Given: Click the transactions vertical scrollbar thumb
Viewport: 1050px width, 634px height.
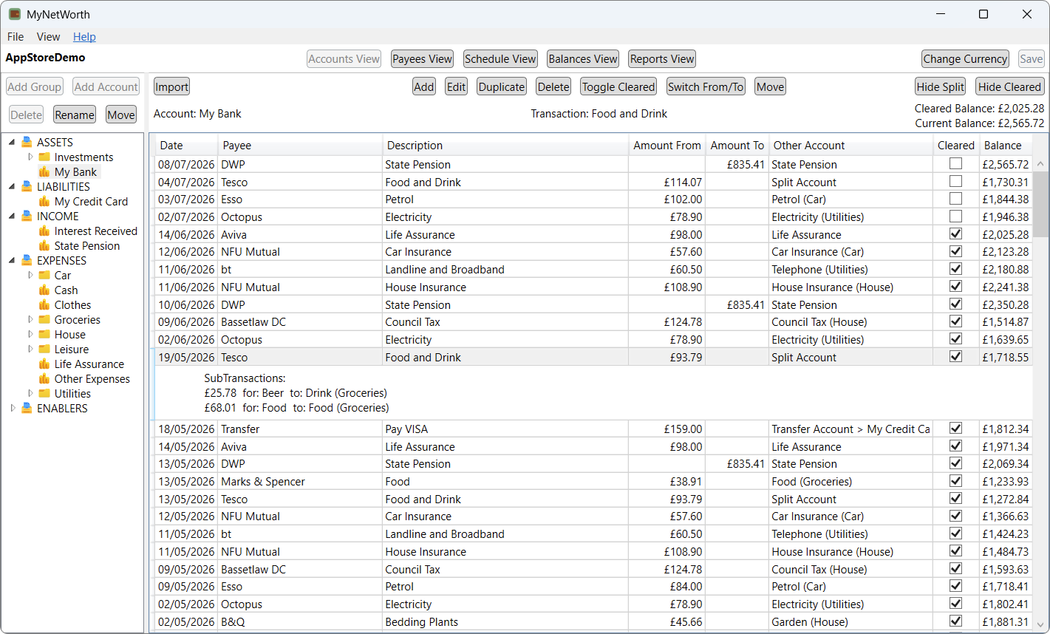Looking at the screenshot, I should [1040, 204].
